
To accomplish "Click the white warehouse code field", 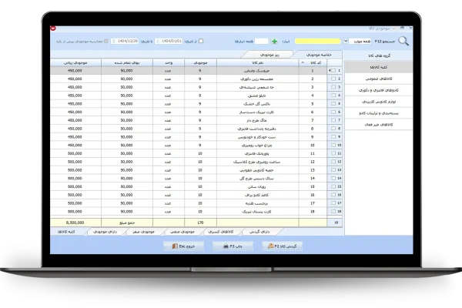I will 262,42.
